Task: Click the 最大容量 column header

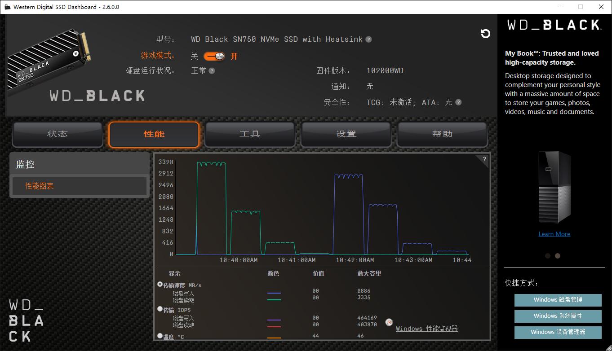Action: point(369,273)
